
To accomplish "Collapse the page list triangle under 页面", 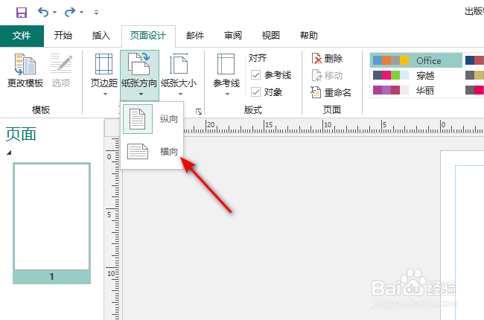I will [x=9, y=153].
